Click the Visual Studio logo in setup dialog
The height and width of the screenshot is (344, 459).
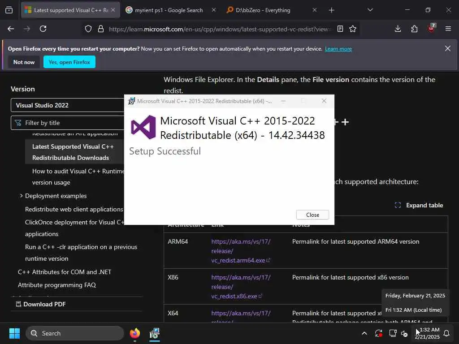143,127
